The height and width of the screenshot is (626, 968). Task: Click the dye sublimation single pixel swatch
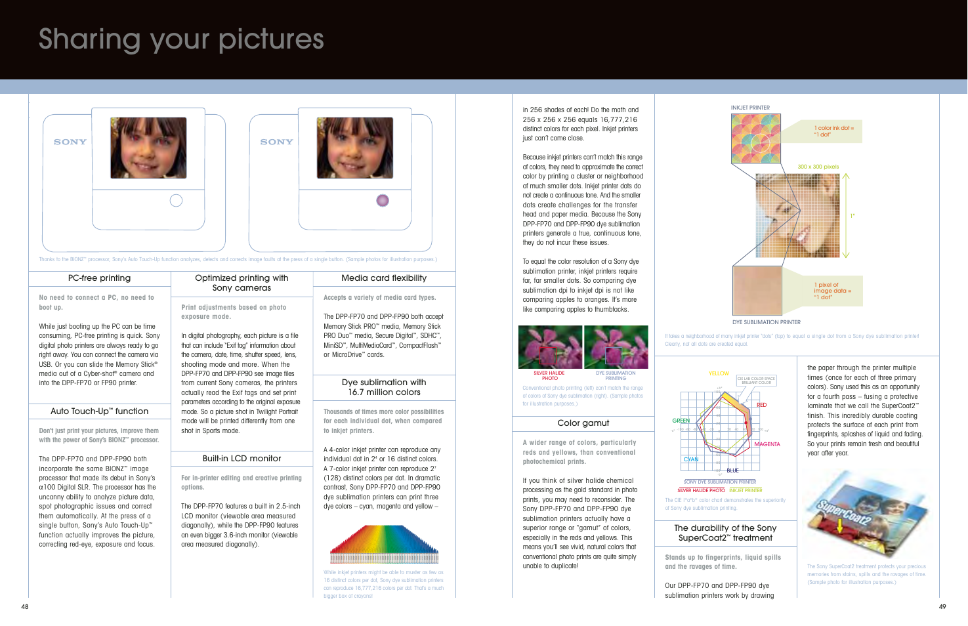757,291
